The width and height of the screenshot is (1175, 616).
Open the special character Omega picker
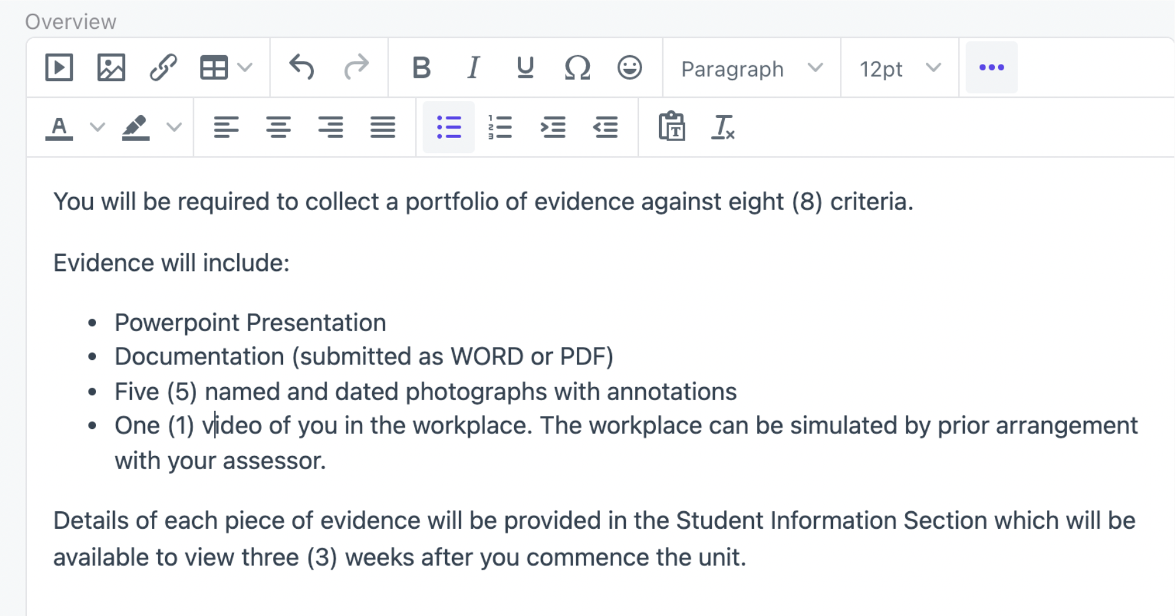pyautogui.click(x=577, y=68)
